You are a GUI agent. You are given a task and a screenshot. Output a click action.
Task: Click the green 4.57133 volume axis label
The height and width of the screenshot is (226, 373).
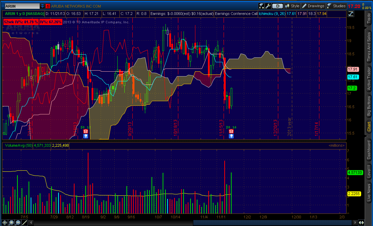pyautogui.click(x=355, y=172)
